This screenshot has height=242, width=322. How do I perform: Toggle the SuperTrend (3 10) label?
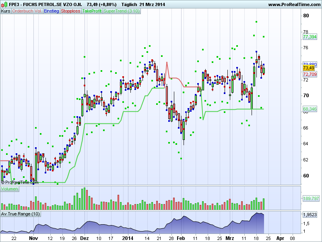click(122, 11)
